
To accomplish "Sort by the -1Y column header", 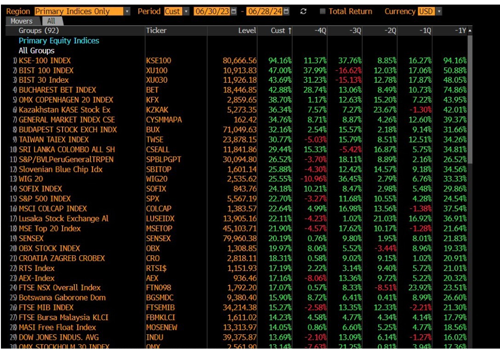I will (450, 31).
